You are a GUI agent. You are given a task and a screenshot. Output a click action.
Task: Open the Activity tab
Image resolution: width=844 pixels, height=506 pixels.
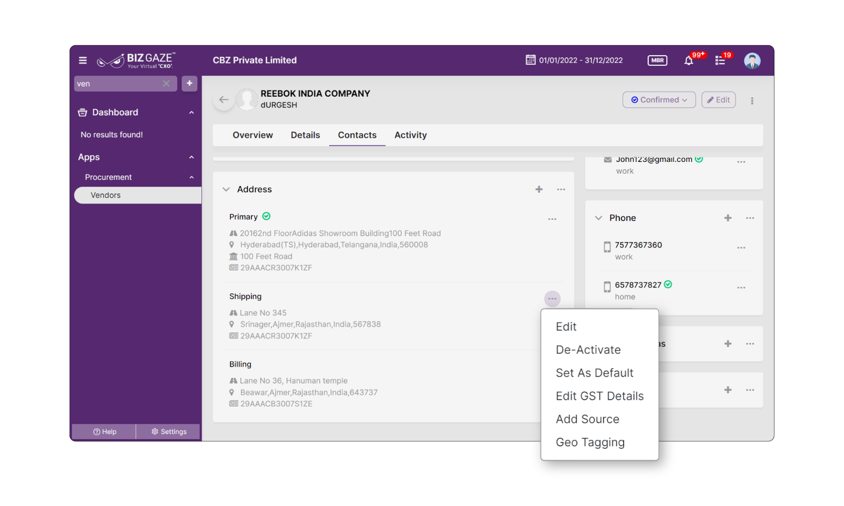[411, 135]
